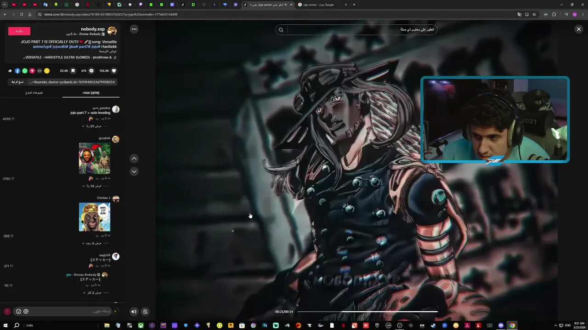This screenshot has height=330, width=588.
Task: Open the #animefyp hashtag
Action: tap(42, 47)
